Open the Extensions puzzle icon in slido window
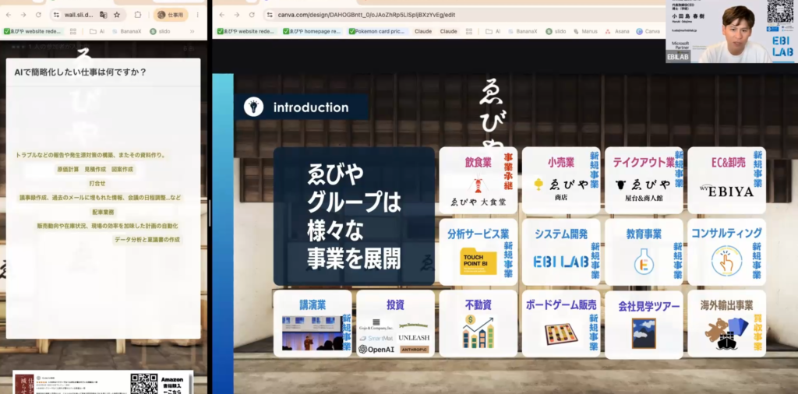Viewport: 798px width, 394px height. coord(137,15)
